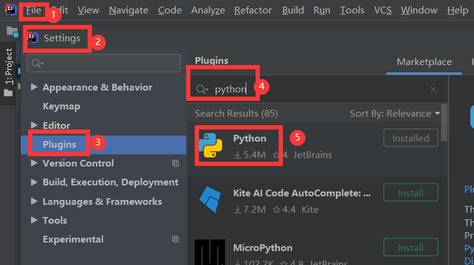Expand the Tools settings section
The image size is (474, 265).
pyautogui.click(x=34, y=220)
